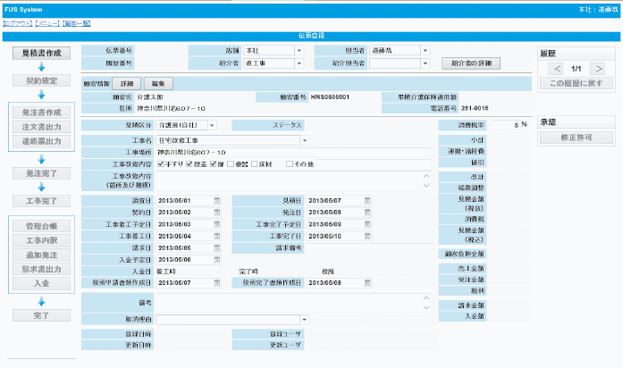
Task: Enable the 便器 checkbox
Action: tap(232, 164)
